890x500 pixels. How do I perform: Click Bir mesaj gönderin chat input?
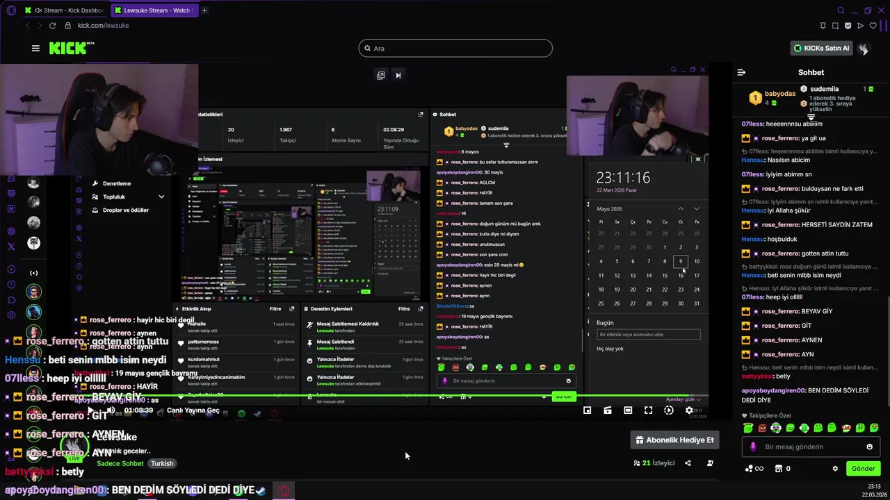(810, 447)
